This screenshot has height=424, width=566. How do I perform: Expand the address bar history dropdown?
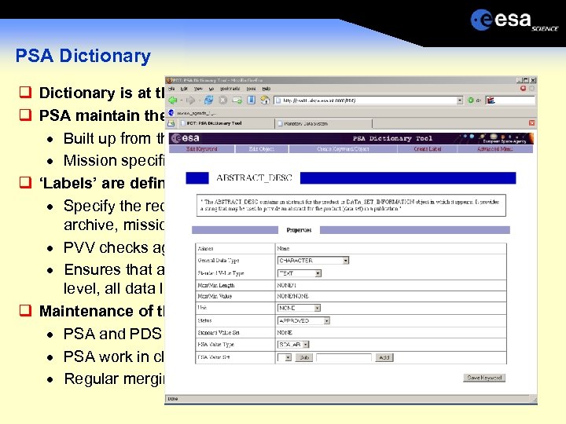[460, 101]
